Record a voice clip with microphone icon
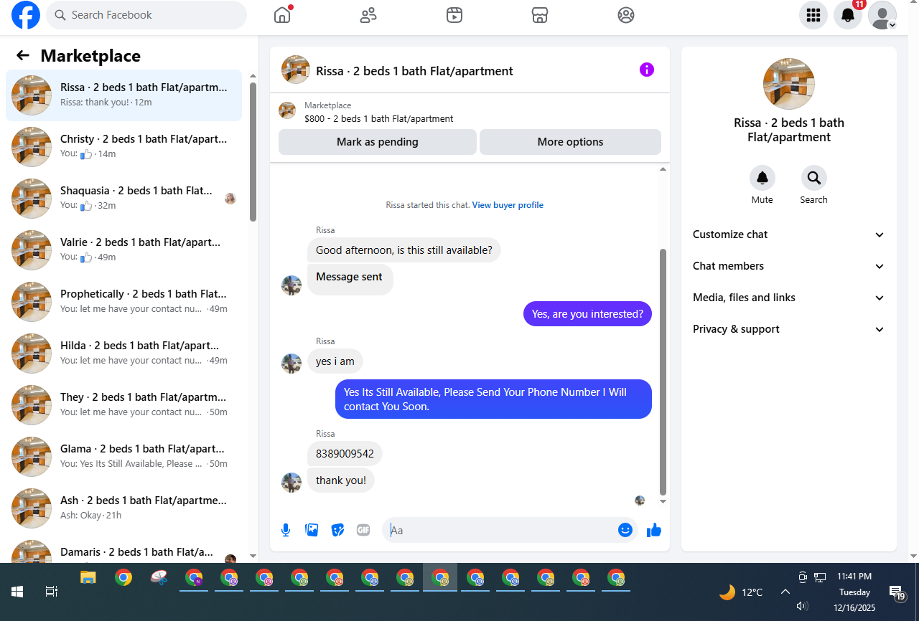Screen dimensions: 919x621 pyautogui.click(x=286, y=530)
